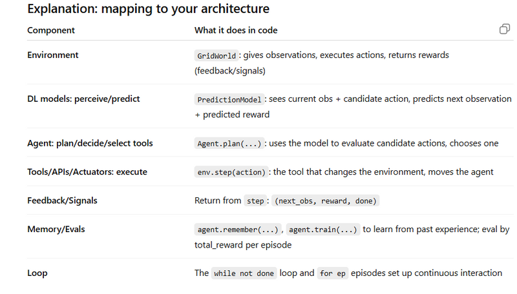Click the agent.train(...) code snippet
Viewport: 517px width, 294px height.
(x=322, y=230)
